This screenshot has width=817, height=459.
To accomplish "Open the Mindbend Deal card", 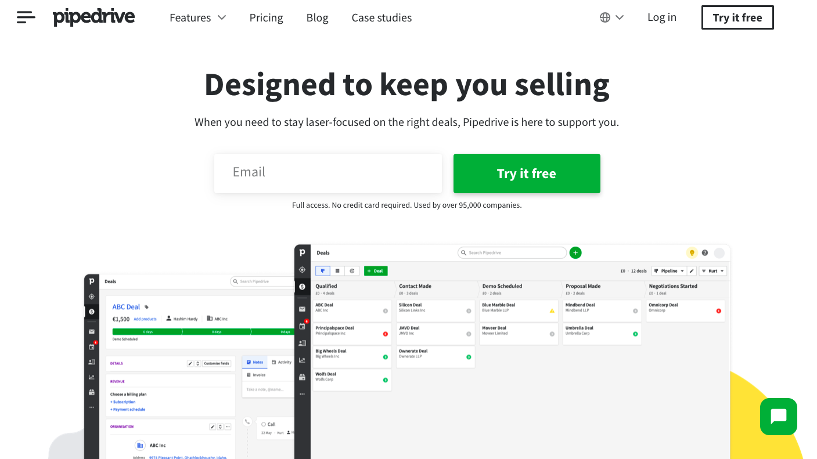I will (602, 310).
